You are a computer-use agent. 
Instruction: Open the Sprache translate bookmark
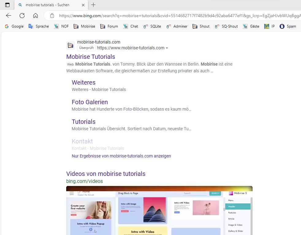click(x=39, y=26)
